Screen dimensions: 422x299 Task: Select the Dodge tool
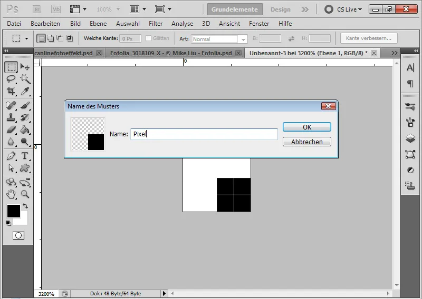(x=25, y=142)
